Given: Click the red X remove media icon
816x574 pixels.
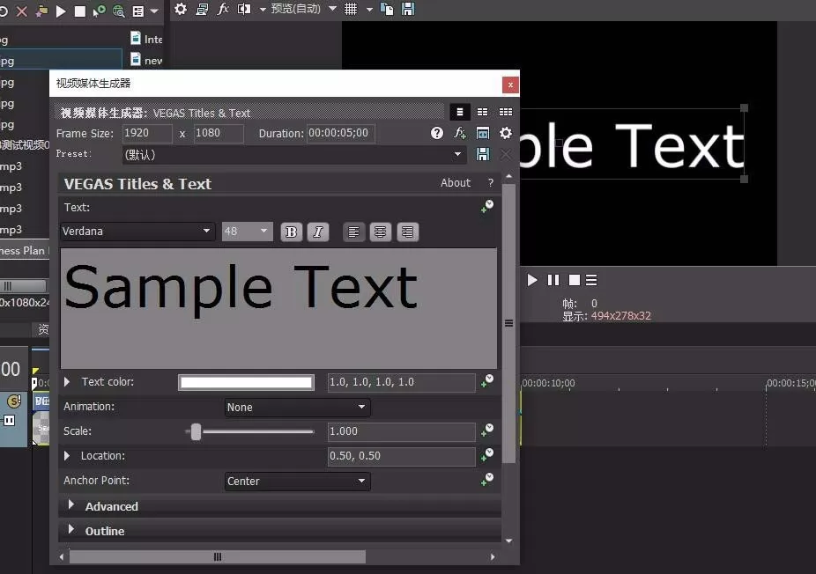Looking at the screenshot, I should tap(22, 11).
